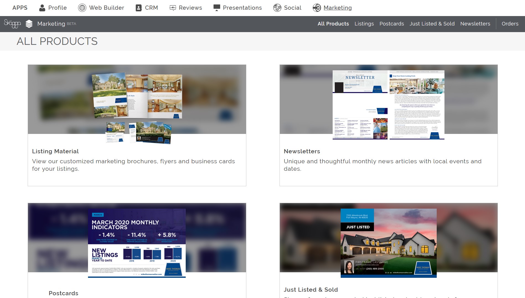This screenshot has height=298, width=525.
Task: Click the Skaggs logo in header
Action: 12,24
